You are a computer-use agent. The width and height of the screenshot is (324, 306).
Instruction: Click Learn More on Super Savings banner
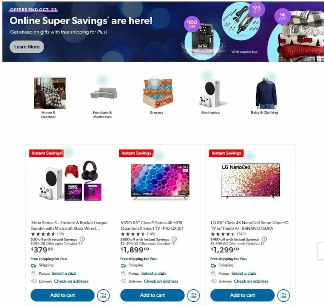[x=27, y=47]
